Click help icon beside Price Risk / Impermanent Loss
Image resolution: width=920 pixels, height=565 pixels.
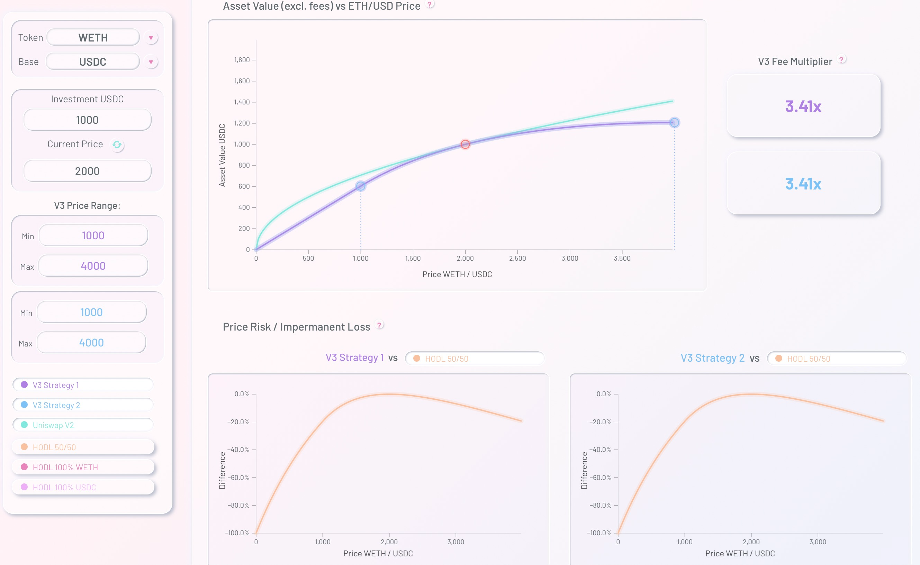tap(379, 325)
